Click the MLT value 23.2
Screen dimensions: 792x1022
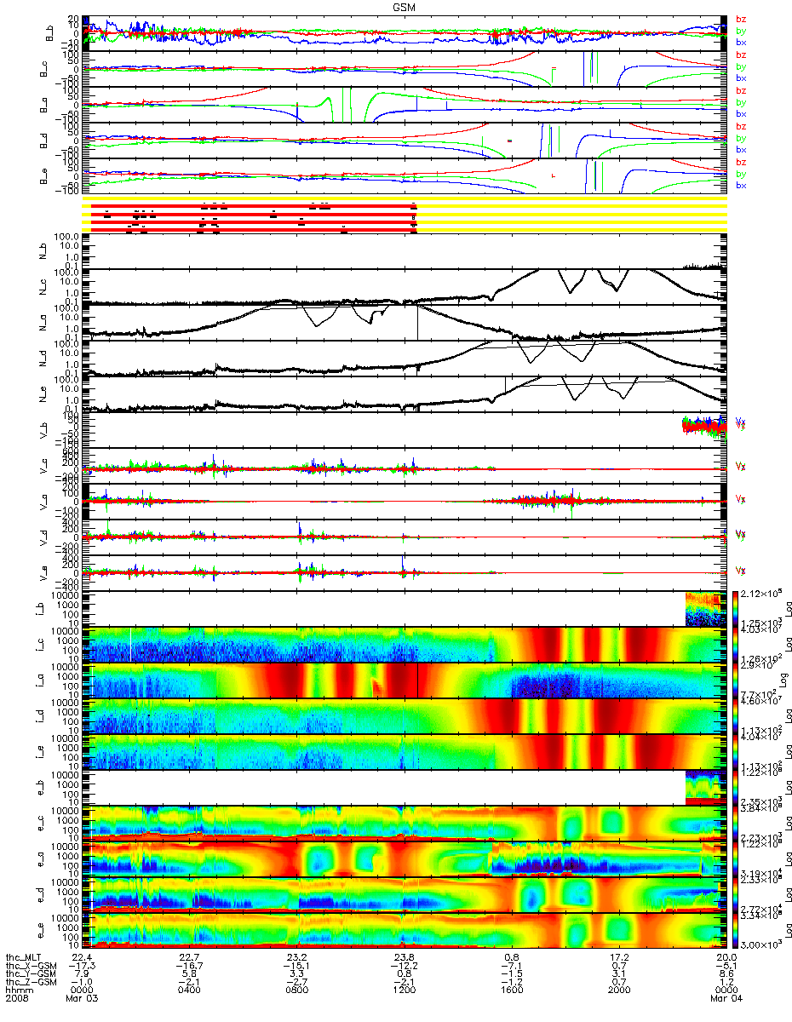coord(296,956)
